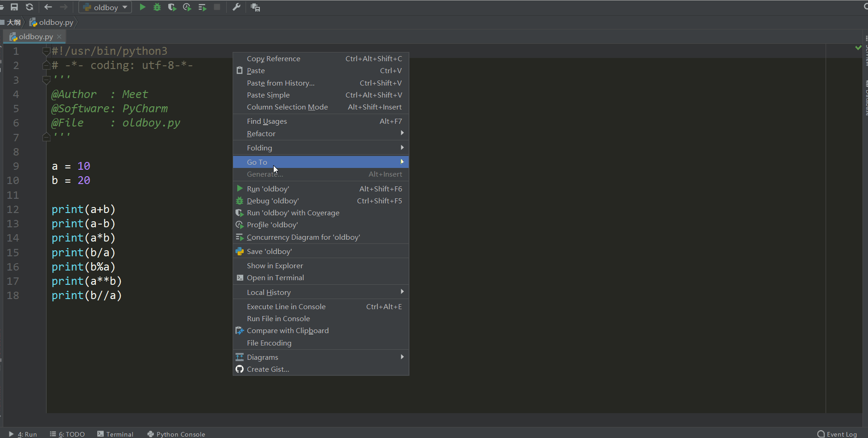Click the Debug bug icon in toolbar
Viewport: 868px width, 438px height.
point(157,7)
